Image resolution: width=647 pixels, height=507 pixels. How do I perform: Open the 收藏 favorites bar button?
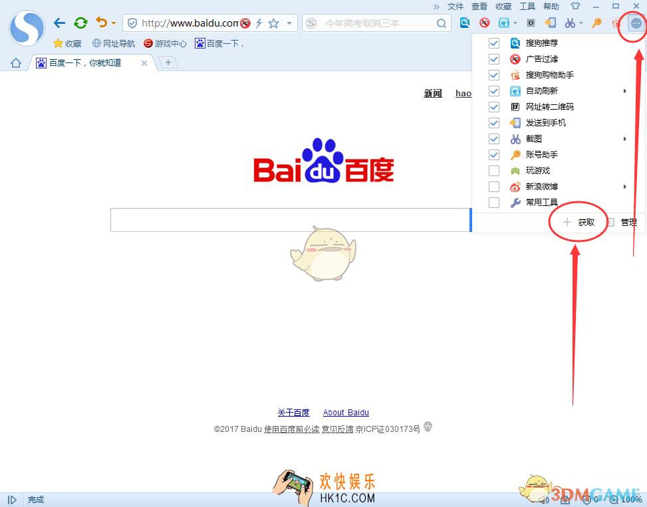pyautogui.click(x=67, y=43)
